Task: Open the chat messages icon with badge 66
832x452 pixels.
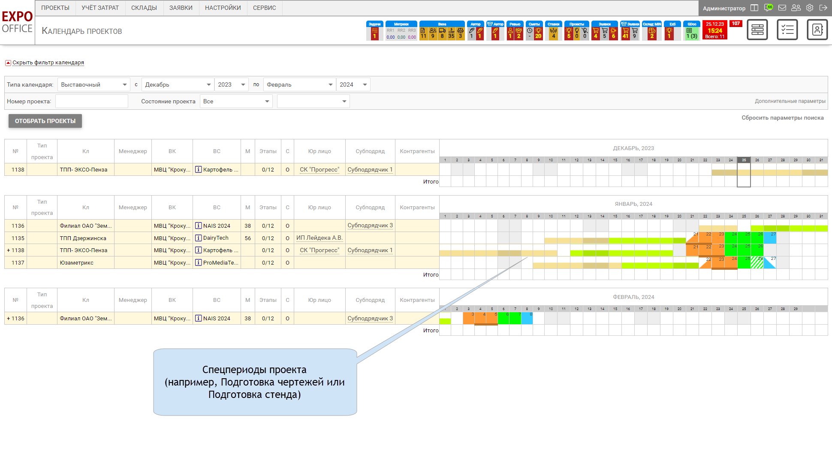Action: pyautogui.click(x=768, y=8)
